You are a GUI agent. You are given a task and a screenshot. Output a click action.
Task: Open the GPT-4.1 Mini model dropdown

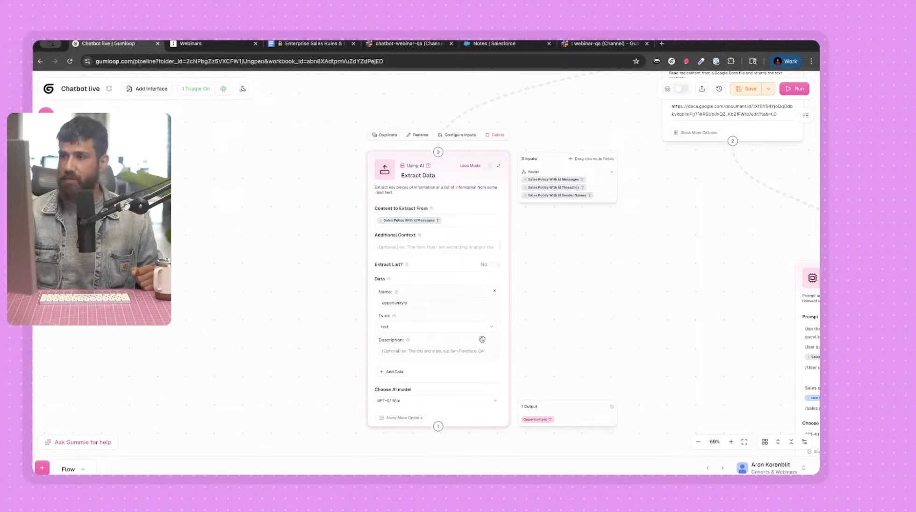pos(437,400)
